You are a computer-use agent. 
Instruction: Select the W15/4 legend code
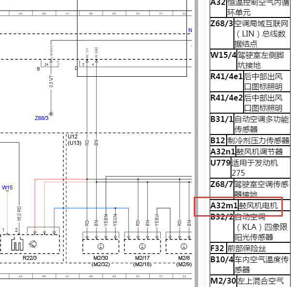[223, 55]
